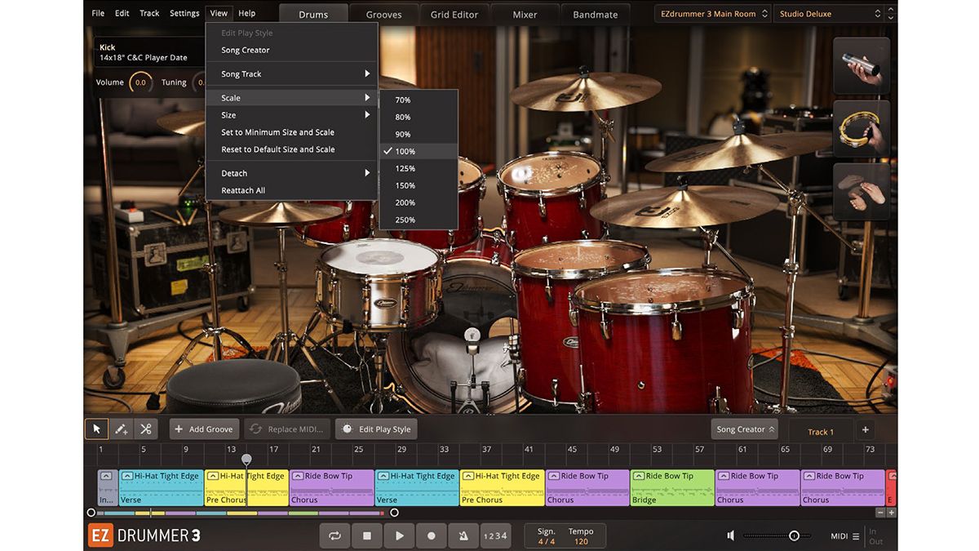Toggle the metronome click button

[x=463, y=535]
